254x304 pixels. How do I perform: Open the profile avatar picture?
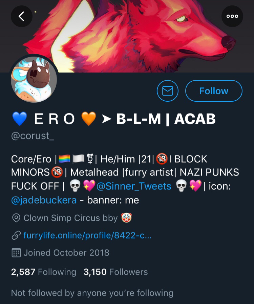click(x=34, y=79)
